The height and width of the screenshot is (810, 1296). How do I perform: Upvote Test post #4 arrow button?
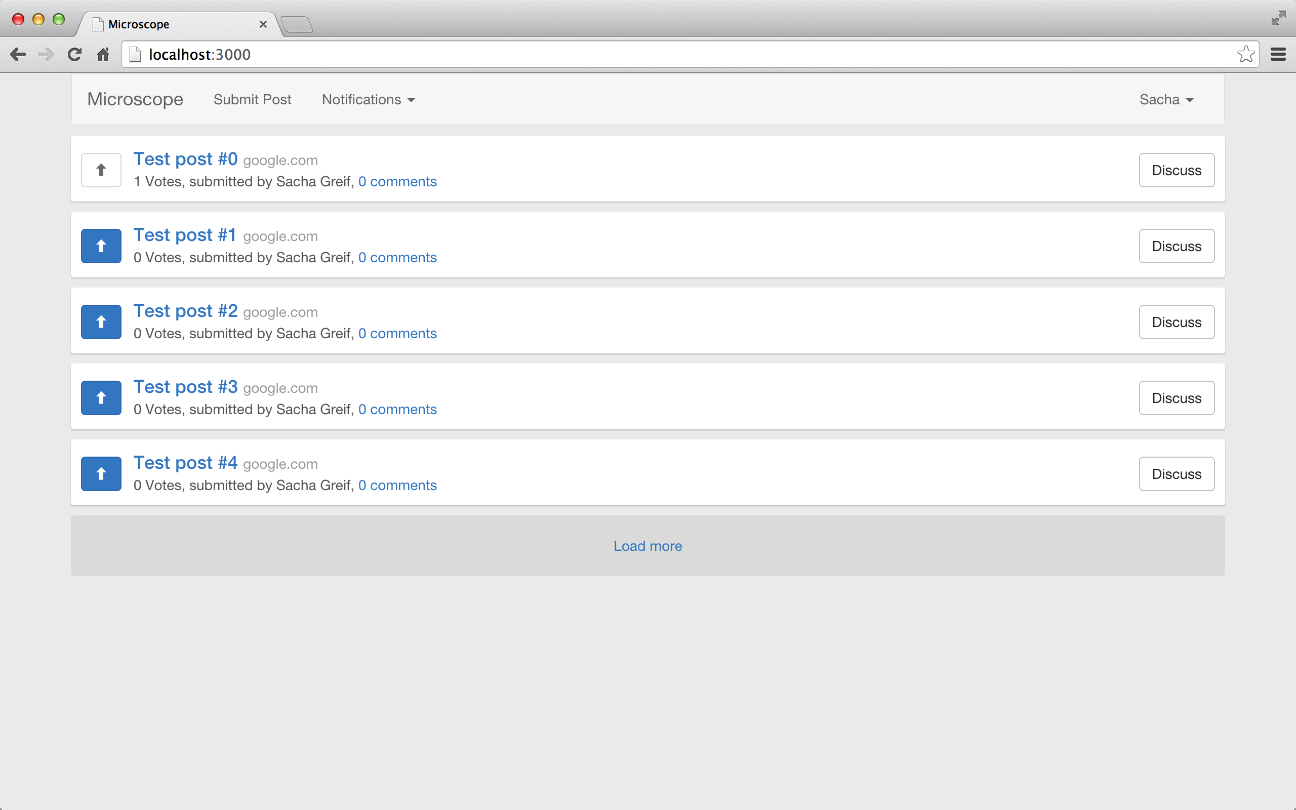pyautogui.click(x=101, y=473)
